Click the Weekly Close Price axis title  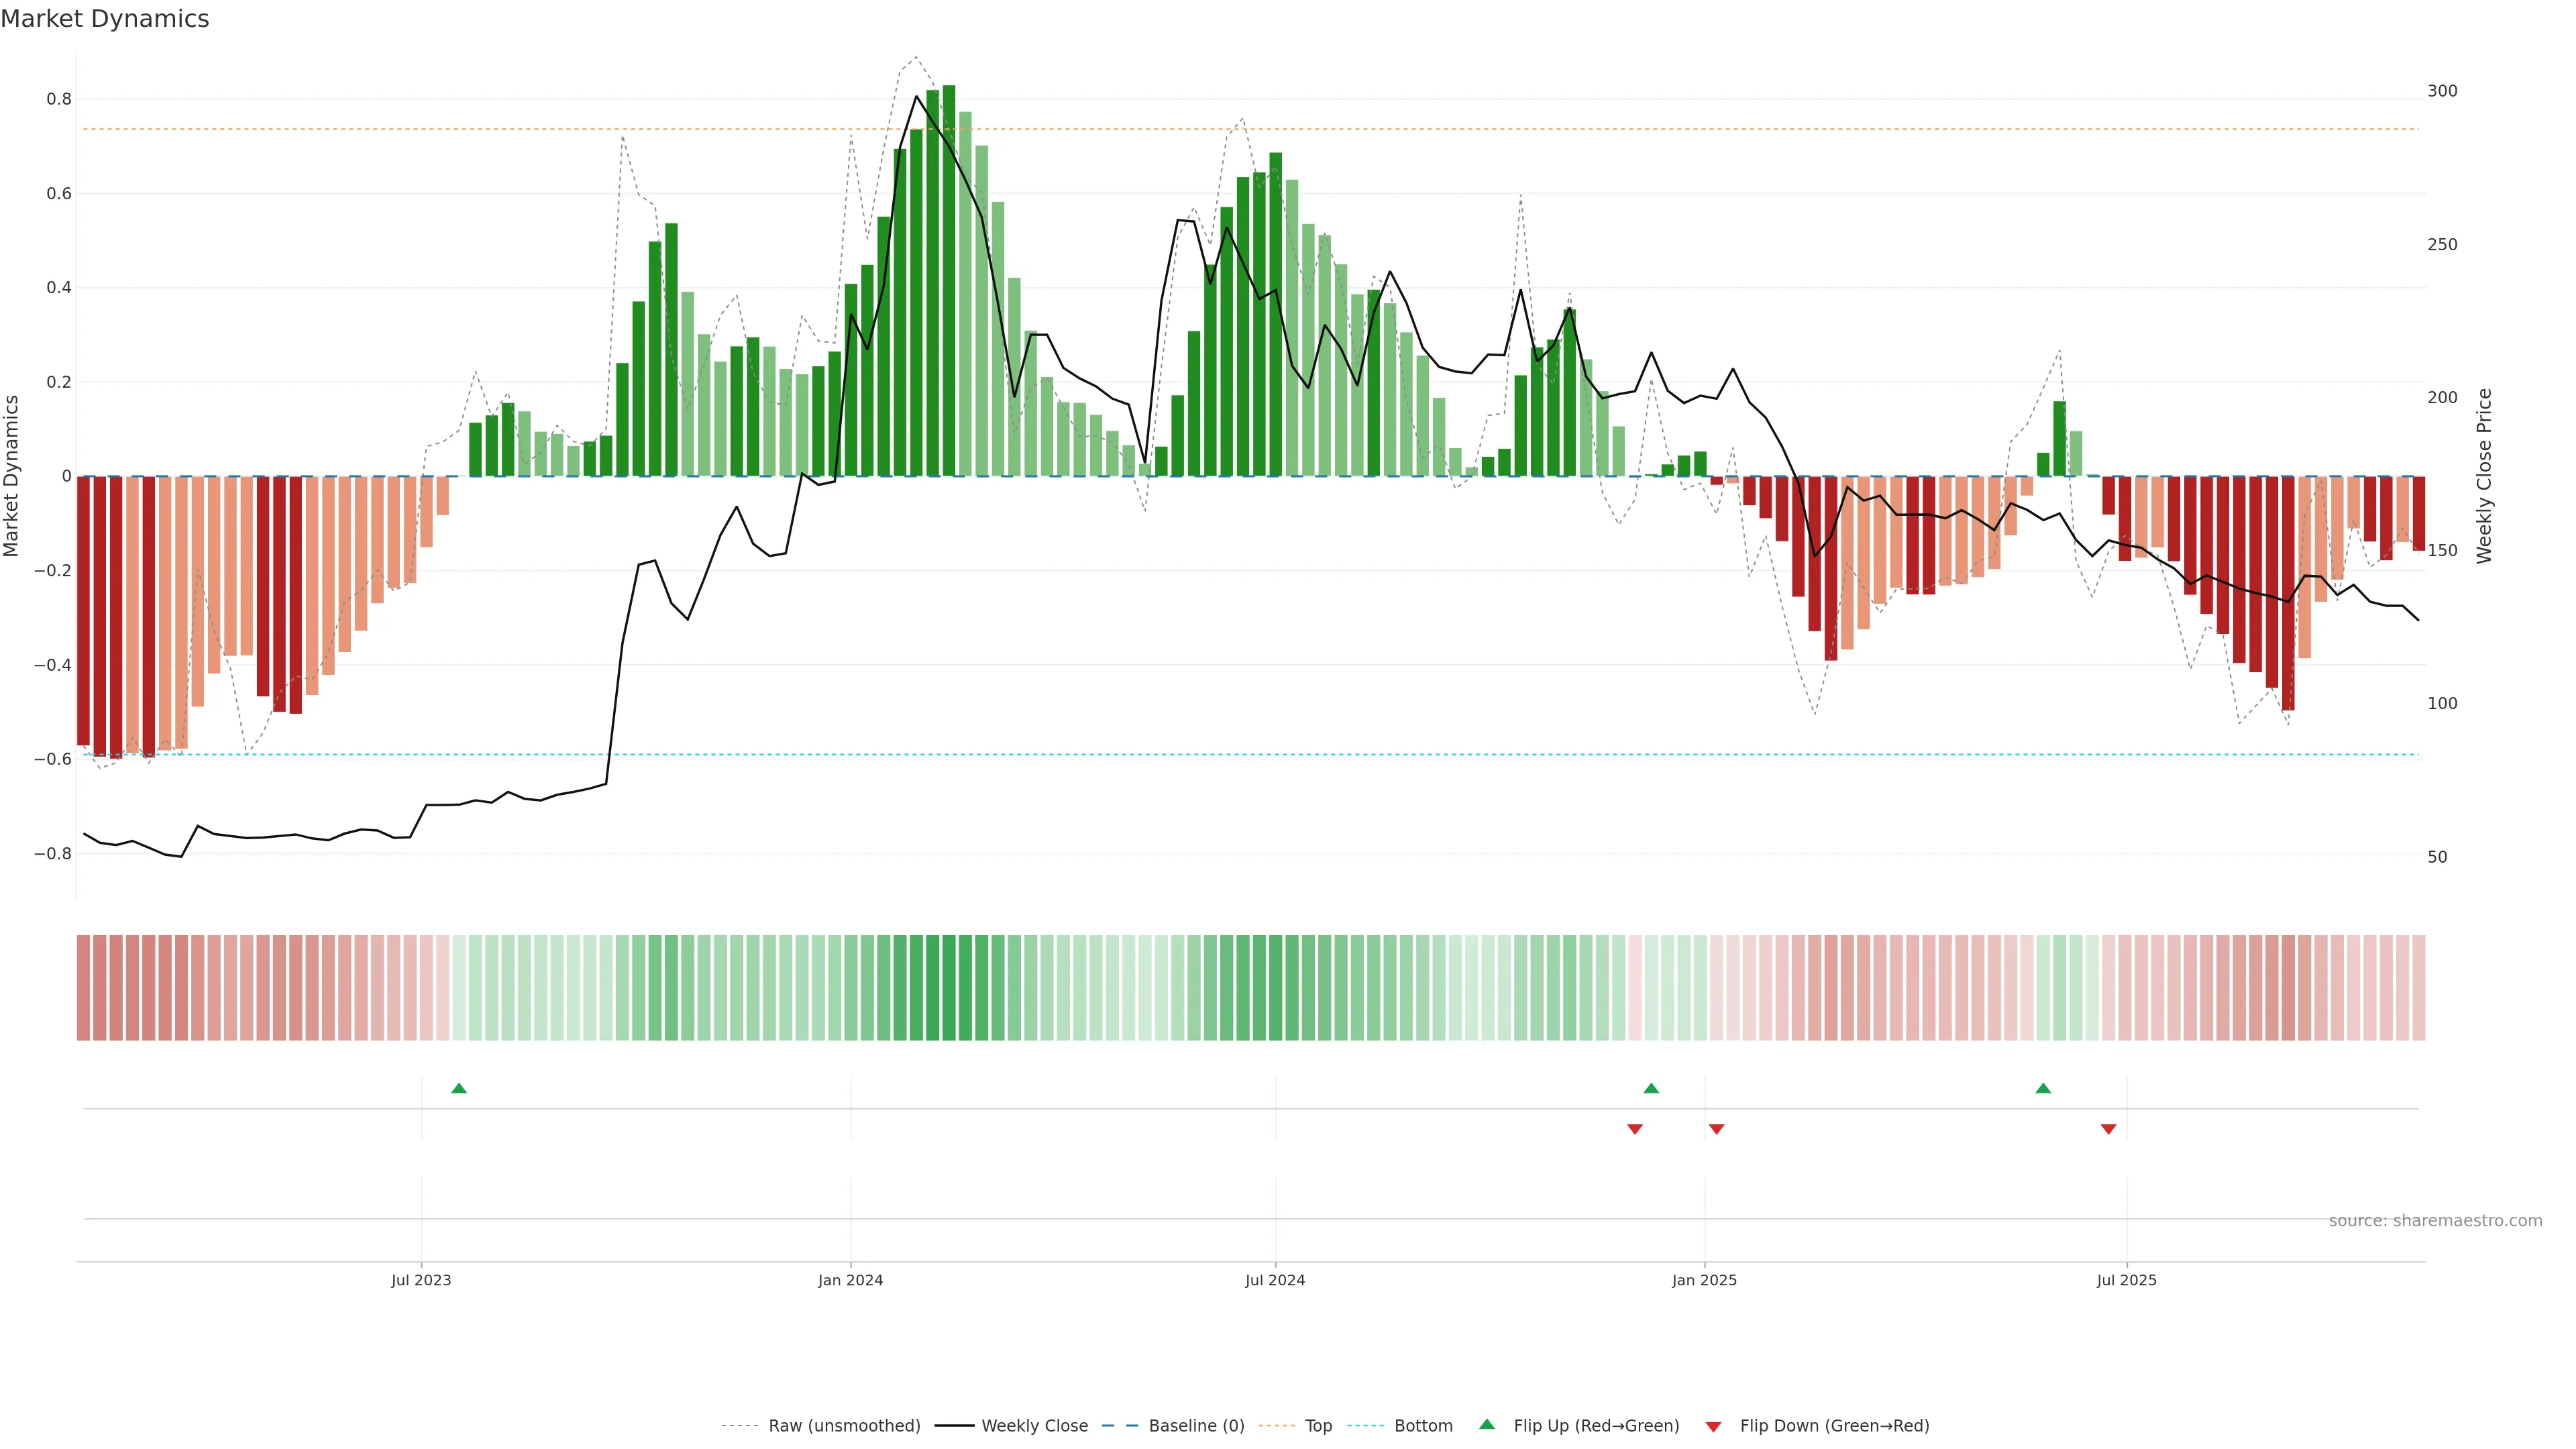coord(2484,476)
